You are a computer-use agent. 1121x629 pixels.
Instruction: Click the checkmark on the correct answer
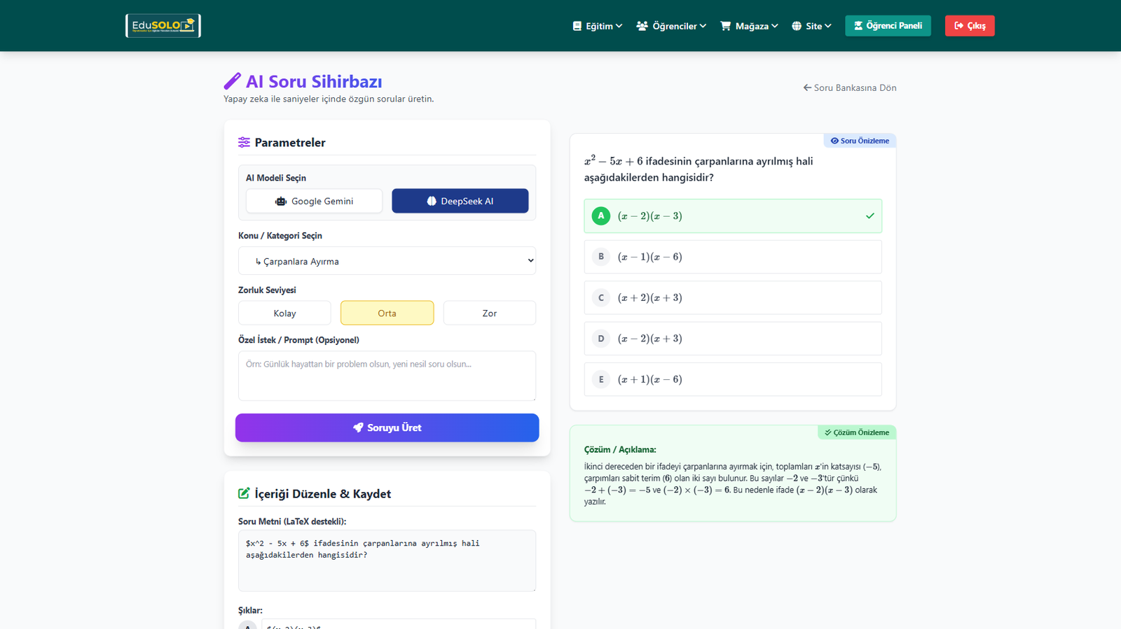[869, 216]
